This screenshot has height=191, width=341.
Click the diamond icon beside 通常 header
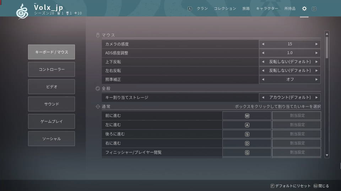[98, 106]
